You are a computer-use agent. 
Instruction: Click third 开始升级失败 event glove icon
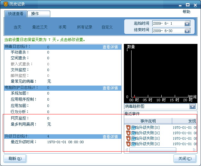coord(128,138)
